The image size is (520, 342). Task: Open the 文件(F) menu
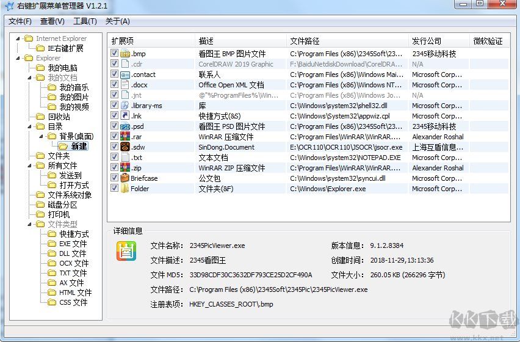click(x=20, y=21)
